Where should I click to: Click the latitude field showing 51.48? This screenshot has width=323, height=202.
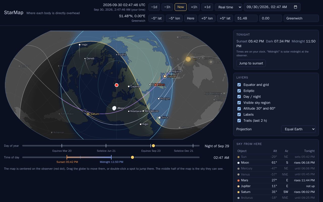(246, 18)
